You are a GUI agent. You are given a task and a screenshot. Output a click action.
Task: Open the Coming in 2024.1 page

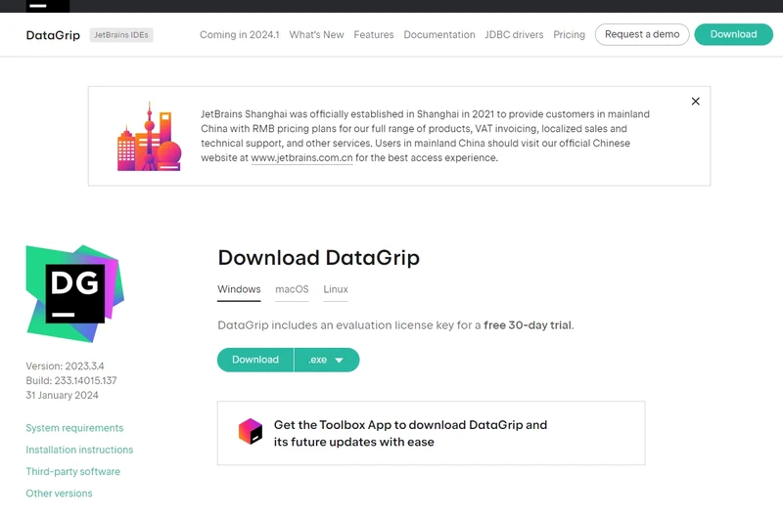[x=239, y=35]
